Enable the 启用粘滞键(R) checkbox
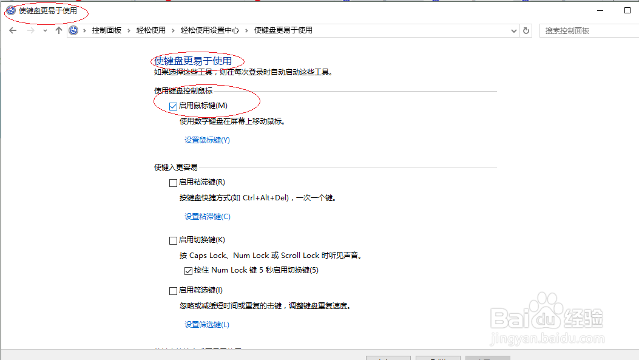 pos(173,182)
